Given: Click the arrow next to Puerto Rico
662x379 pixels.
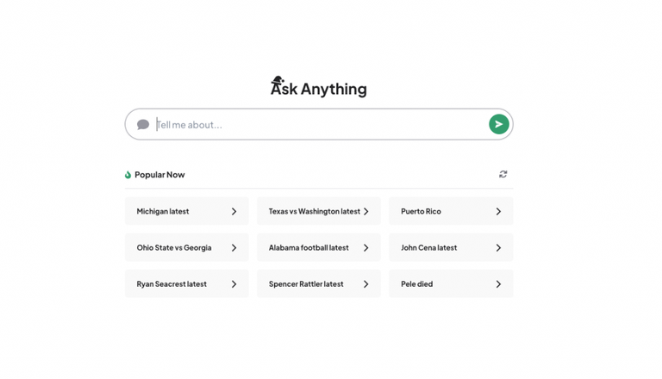Looking at the screenshot, I should point(498,211).
